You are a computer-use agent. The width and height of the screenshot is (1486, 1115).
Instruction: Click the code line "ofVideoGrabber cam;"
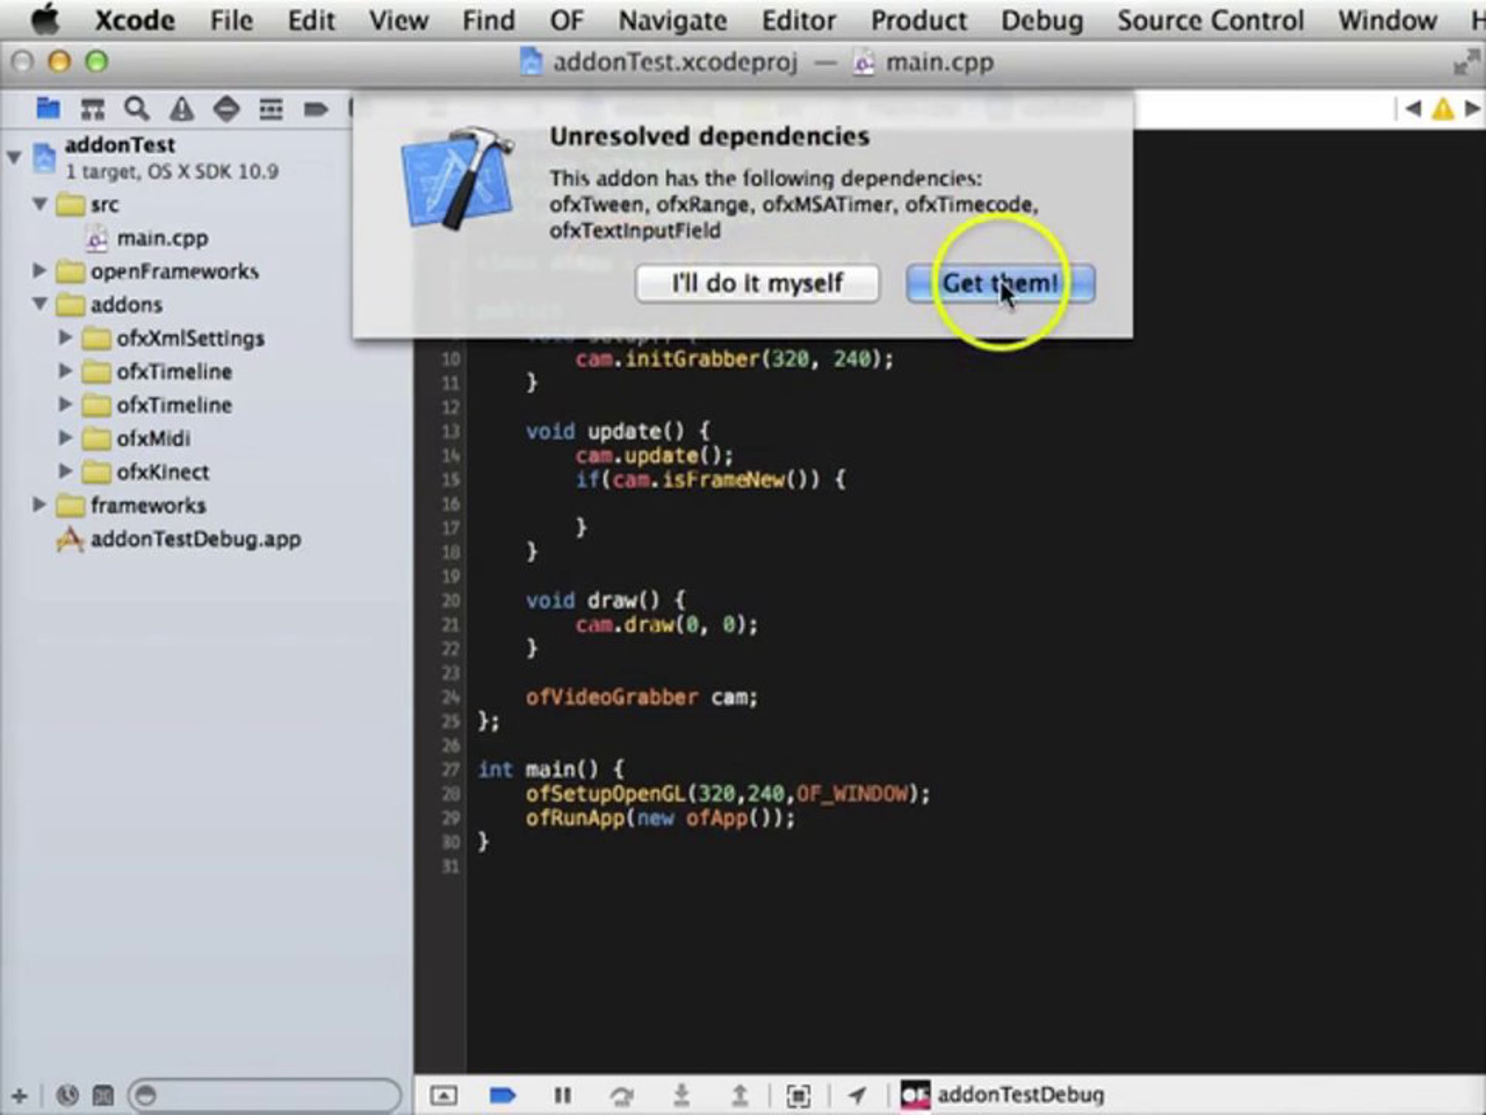641,697
